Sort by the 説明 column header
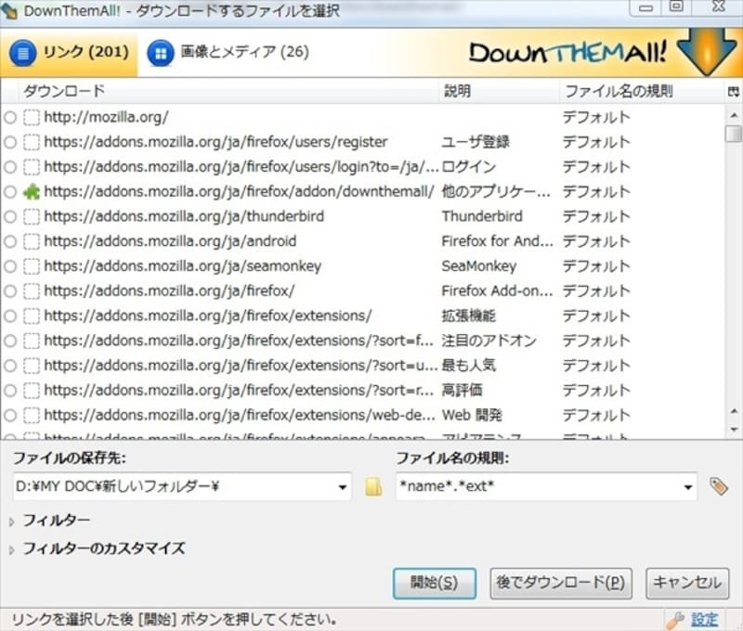743x631 pixels. coord(457,92)
